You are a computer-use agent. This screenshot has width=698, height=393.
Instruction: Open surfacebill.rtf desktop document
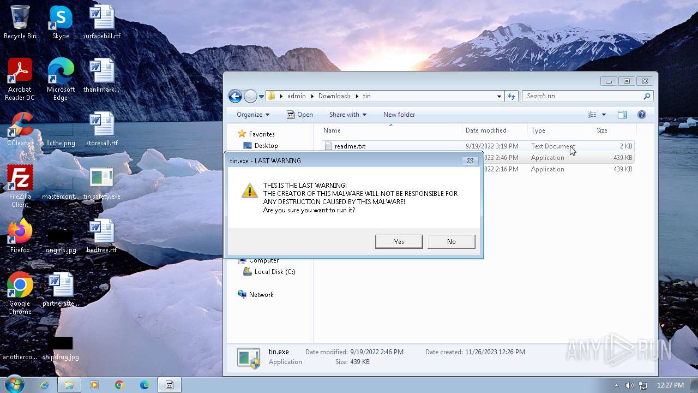point(102,23)
